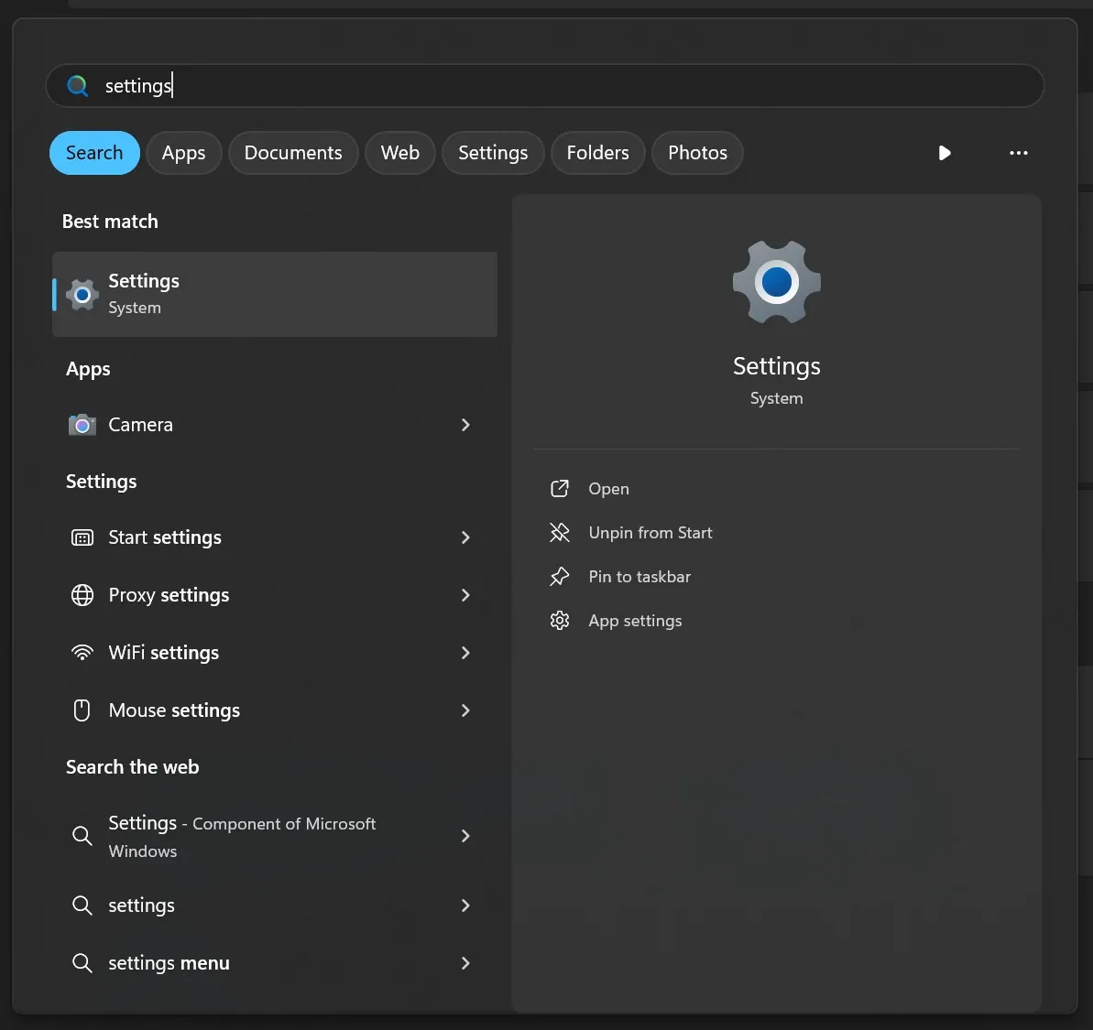
Task: Select the Search filter tab
Action: [94, 153]
